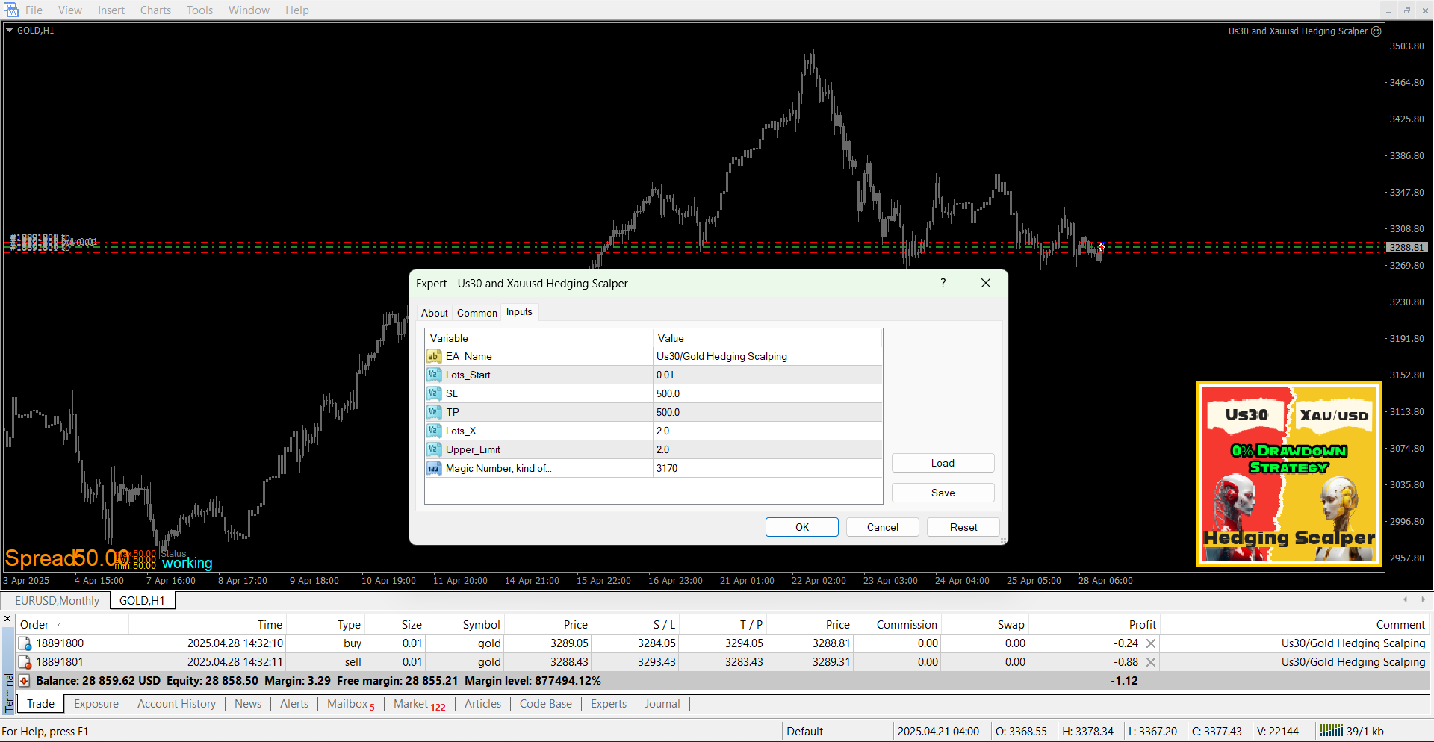Open the GOLD,H1 chart dropdown triangle
This screenshot has width=1434, height=742.
click(10, 31)
